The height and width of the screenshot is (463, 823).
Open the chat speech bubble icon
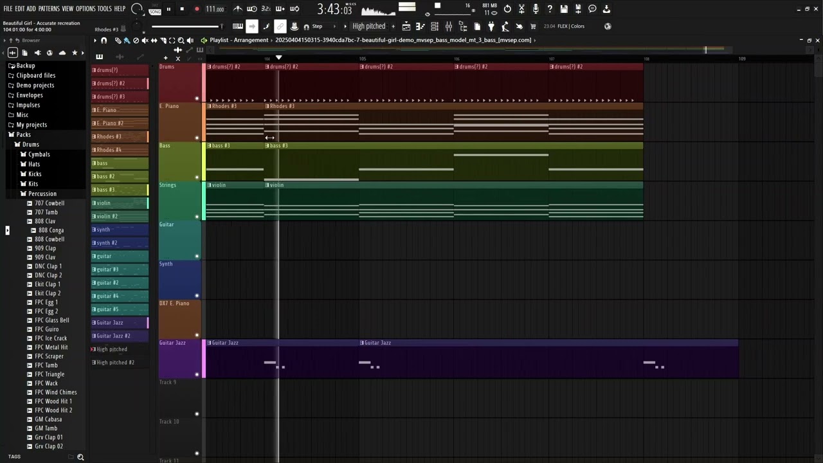(592, 9)
